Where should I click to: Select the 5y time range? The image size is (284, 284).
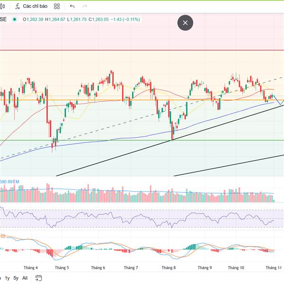coord(16,278)
